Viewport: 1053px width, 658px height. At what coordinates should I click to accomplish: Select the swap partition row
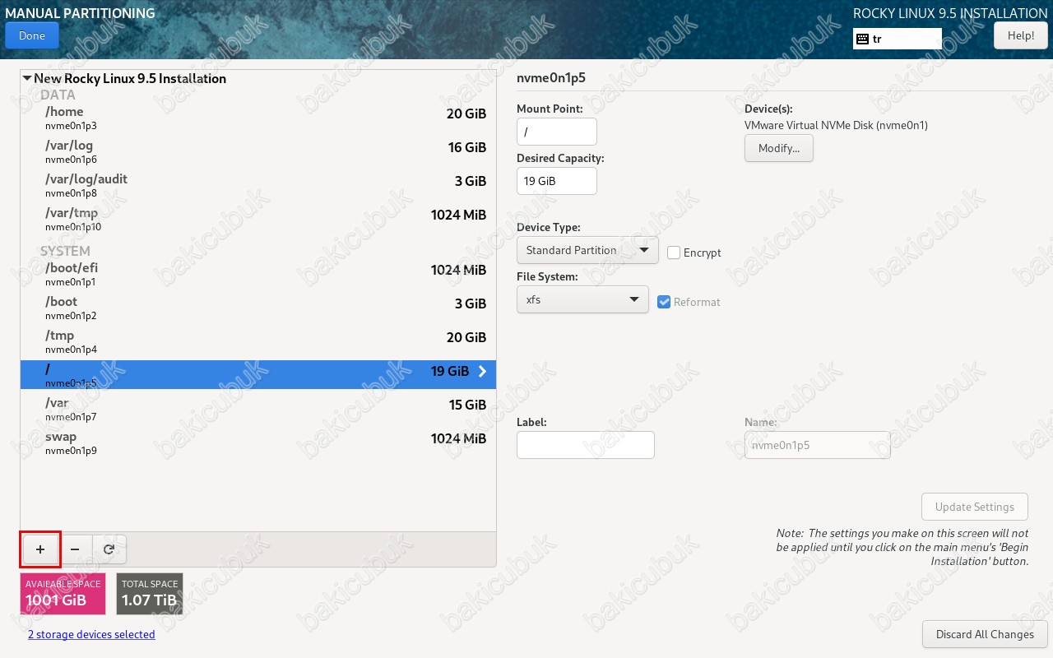pos(258,443)
